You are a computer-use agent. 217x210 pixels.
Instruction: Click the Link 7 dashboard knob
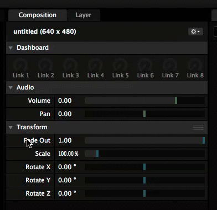tap(170, 65)
